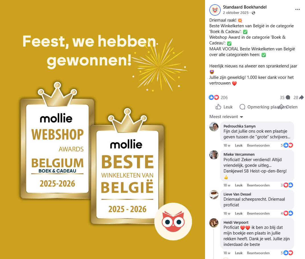This screenshot has width=305, height=259.
Task: Click Standaard Boekhandel's owl profile picture
Action: point(215,10)
